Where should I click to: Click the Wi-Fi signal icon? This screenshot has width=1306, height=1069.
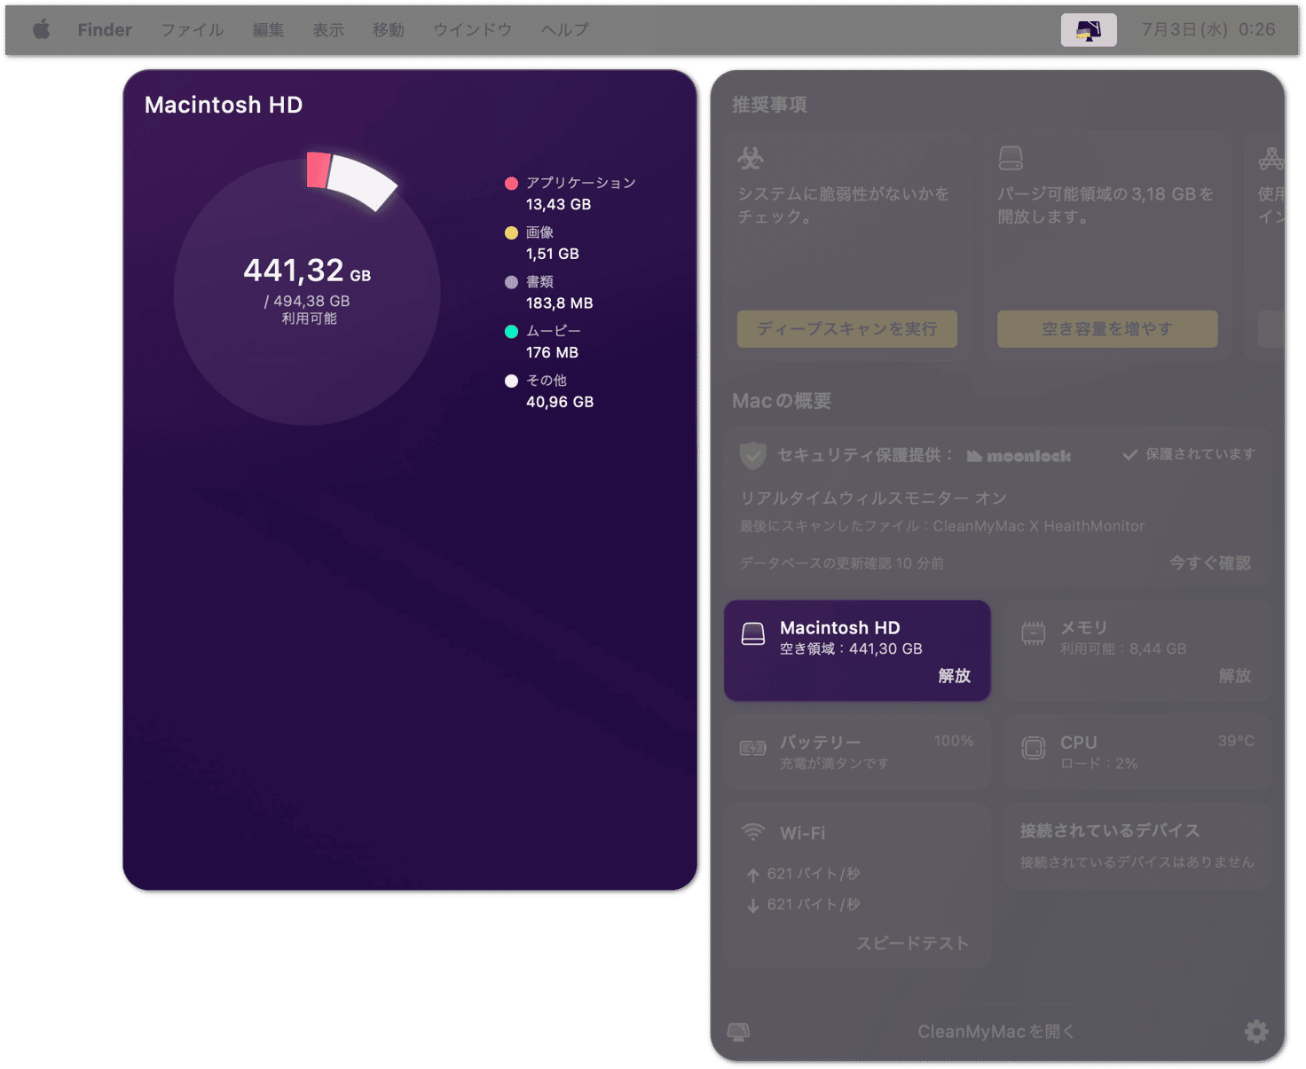coord(753,832)
